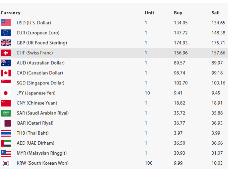Select the UK Union Jack flag icon

(x=6, y=43)
